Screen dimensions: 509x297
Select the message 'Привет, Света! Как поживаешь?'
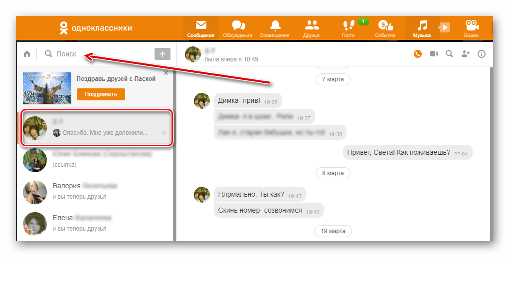click(407, 152)
